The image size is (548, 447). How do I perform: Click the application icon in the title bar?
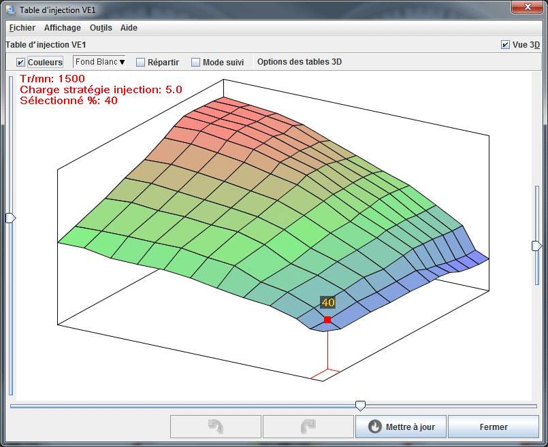coord(10,9)
